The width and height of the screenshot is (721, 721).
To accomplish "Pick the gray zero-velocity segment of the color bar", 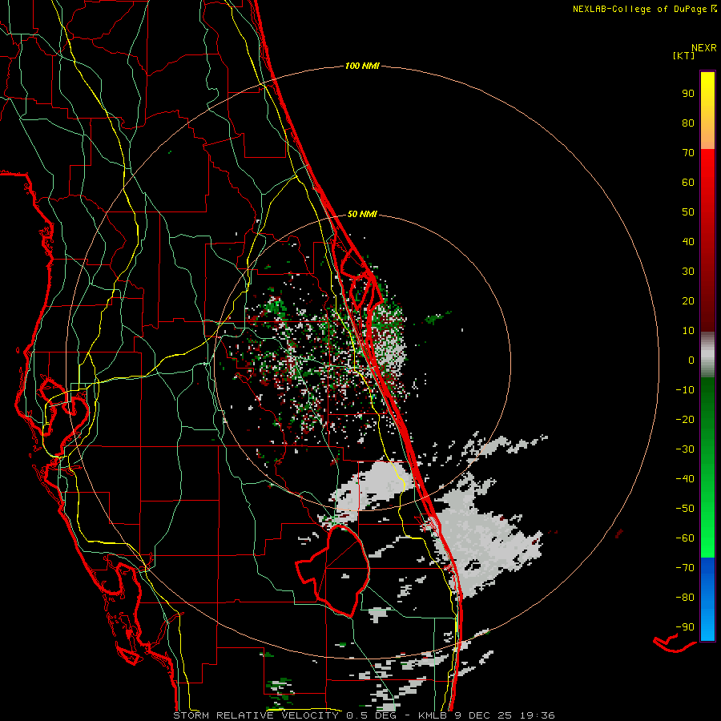I will pos(707,354).
